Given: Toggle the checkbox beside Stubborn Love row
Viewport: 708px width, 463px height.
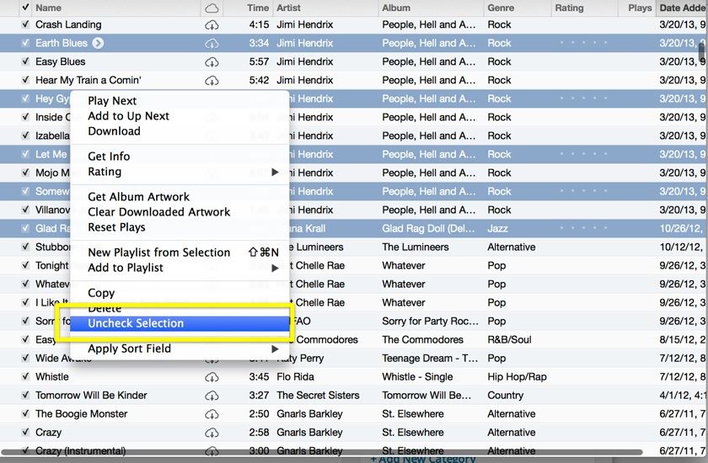Looking at the screenshot, I should click(x=25, y=247).
